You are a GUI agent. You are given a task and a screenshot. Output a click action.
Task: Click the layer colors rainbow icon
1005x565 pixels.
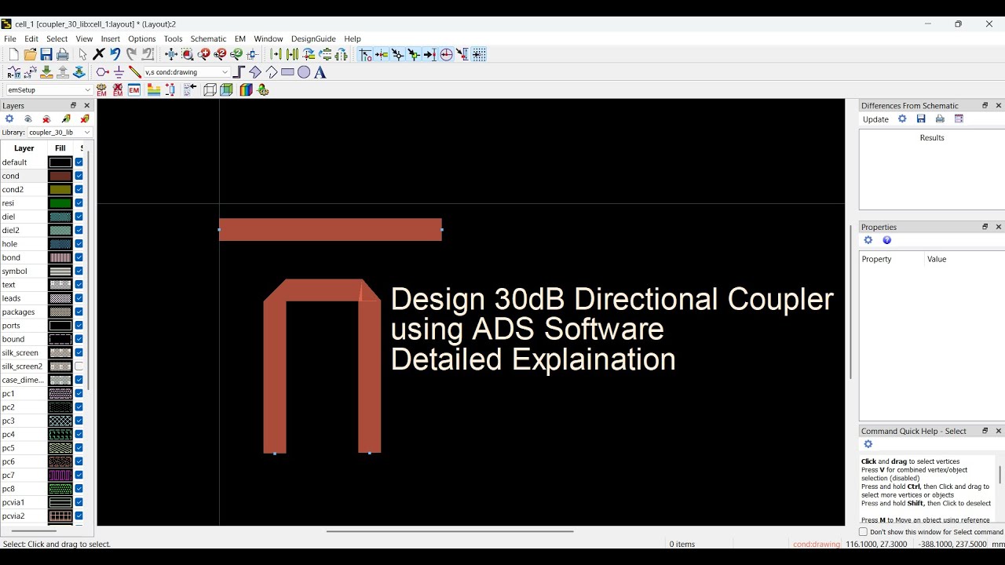click(x=246, y=90)
